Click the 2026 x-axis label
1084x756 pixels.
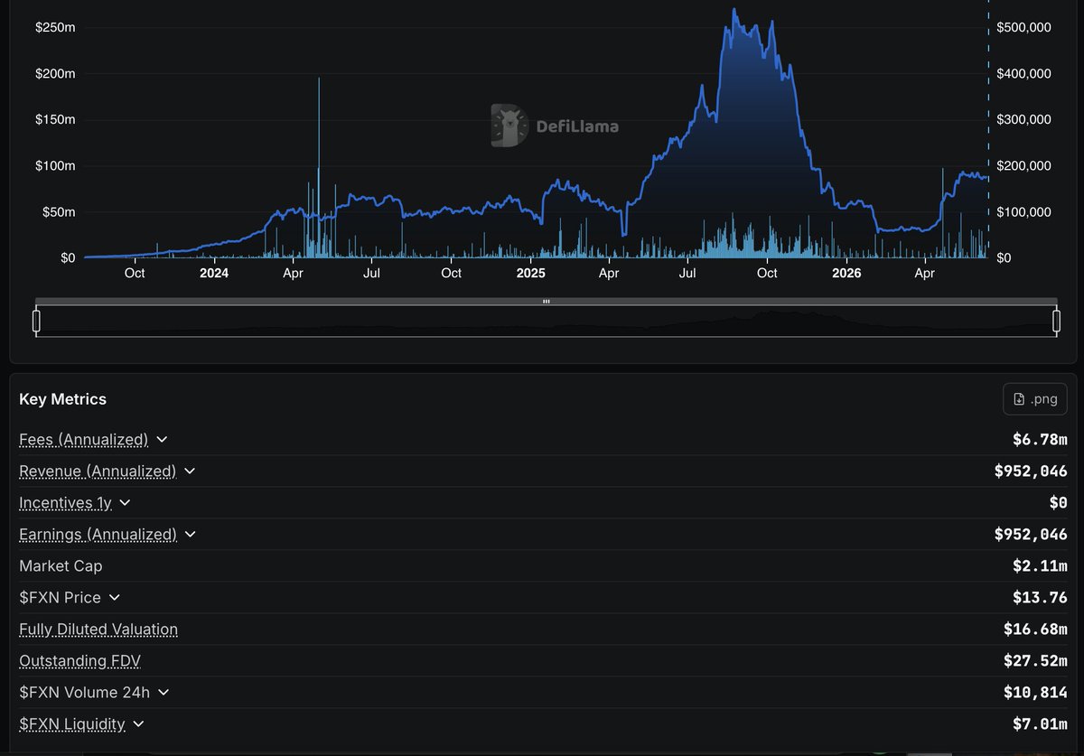[846, 273]
